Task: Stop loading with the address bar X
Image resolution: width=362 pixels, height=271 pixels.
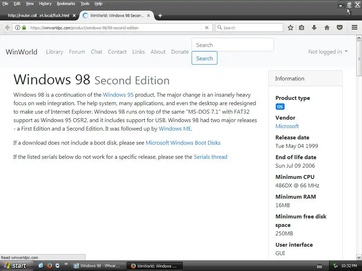Action: pos(207,28)
